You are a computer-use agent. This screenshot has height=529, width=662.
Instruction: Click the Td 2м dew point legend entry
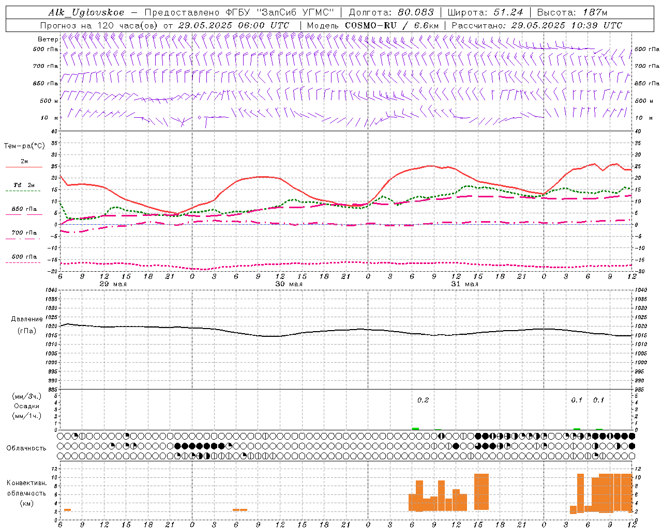pos(24,185)
